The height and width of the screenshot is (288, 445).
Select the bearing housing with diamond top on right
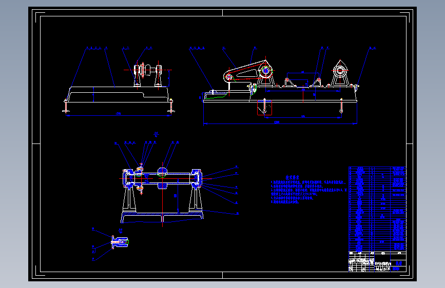[x=340, y=73]
